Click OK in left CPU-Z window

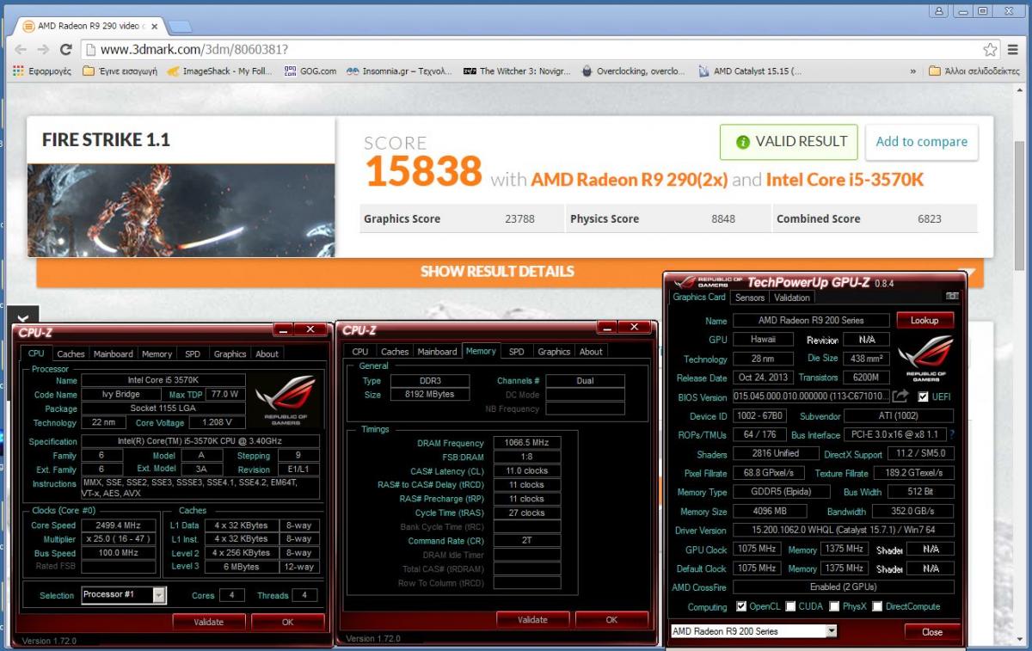(287, 622)
